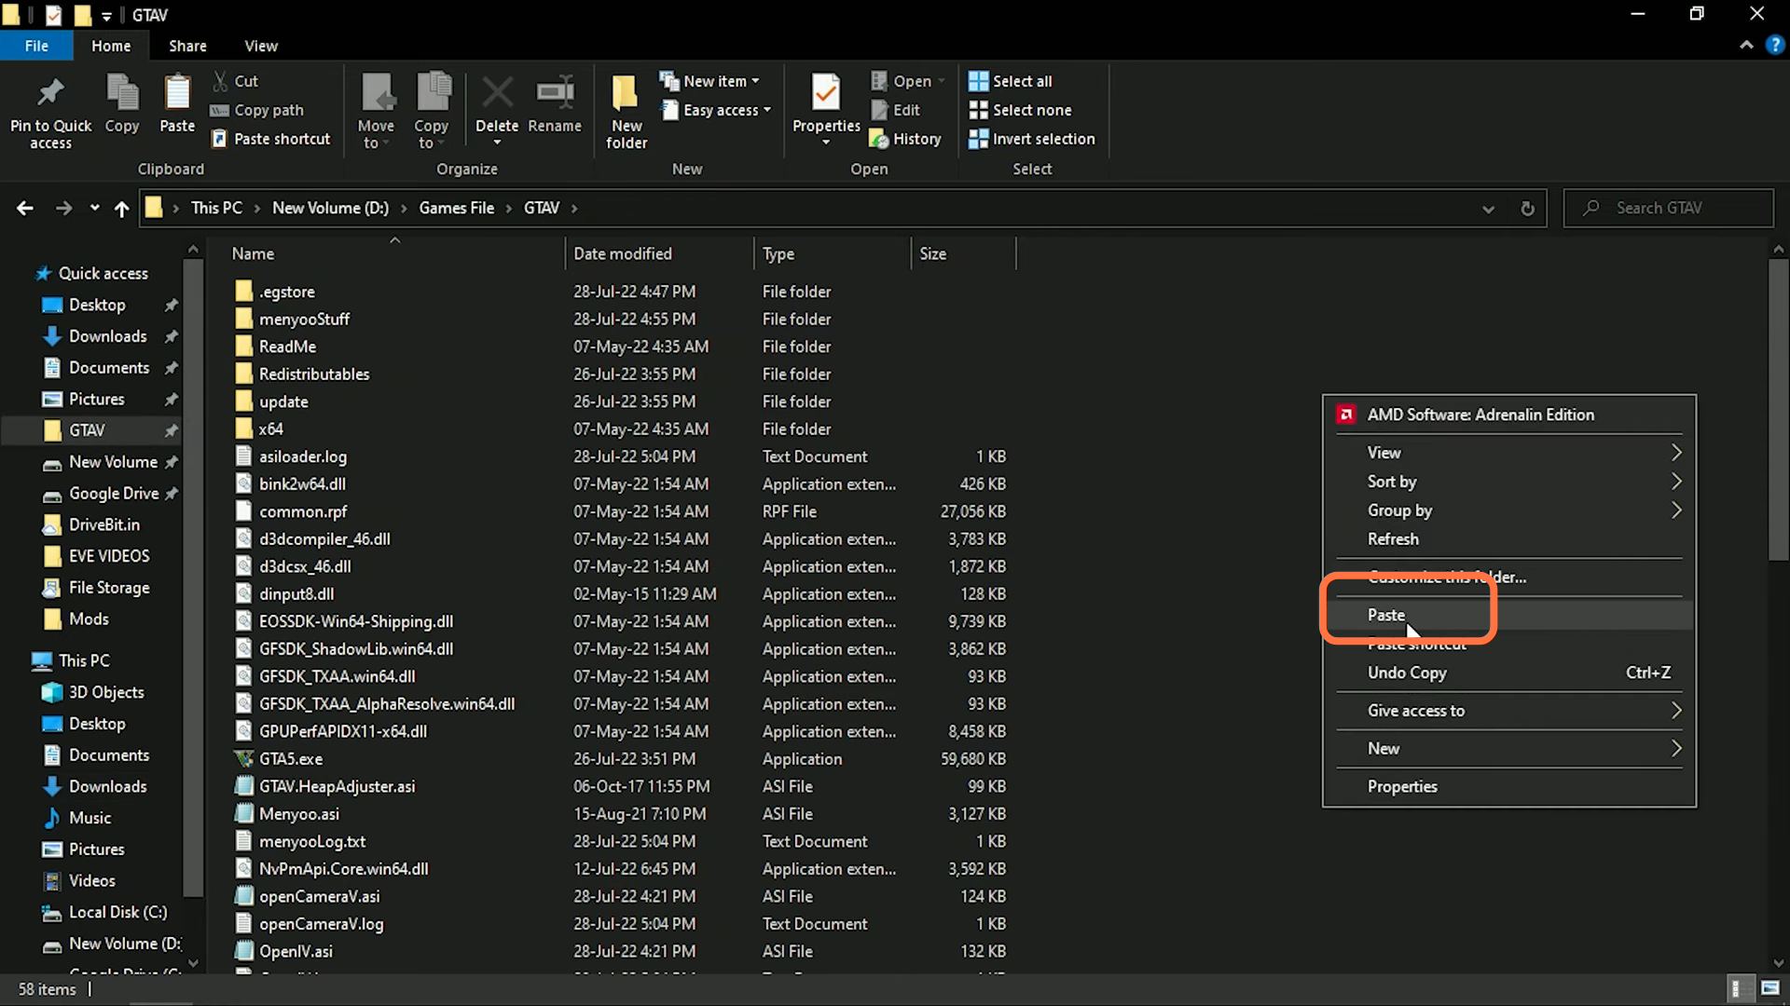
Task: Open View submenu in context menu
Action: point(1509,453)
